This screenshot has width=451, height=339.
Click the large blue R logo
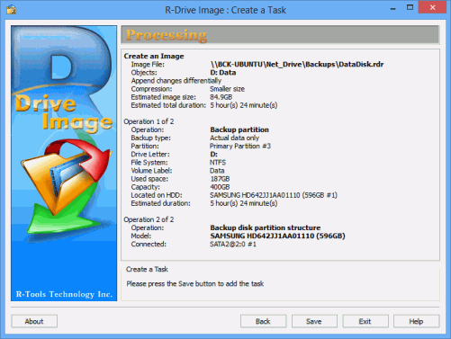pyautogui.click(x=61, y=61)
